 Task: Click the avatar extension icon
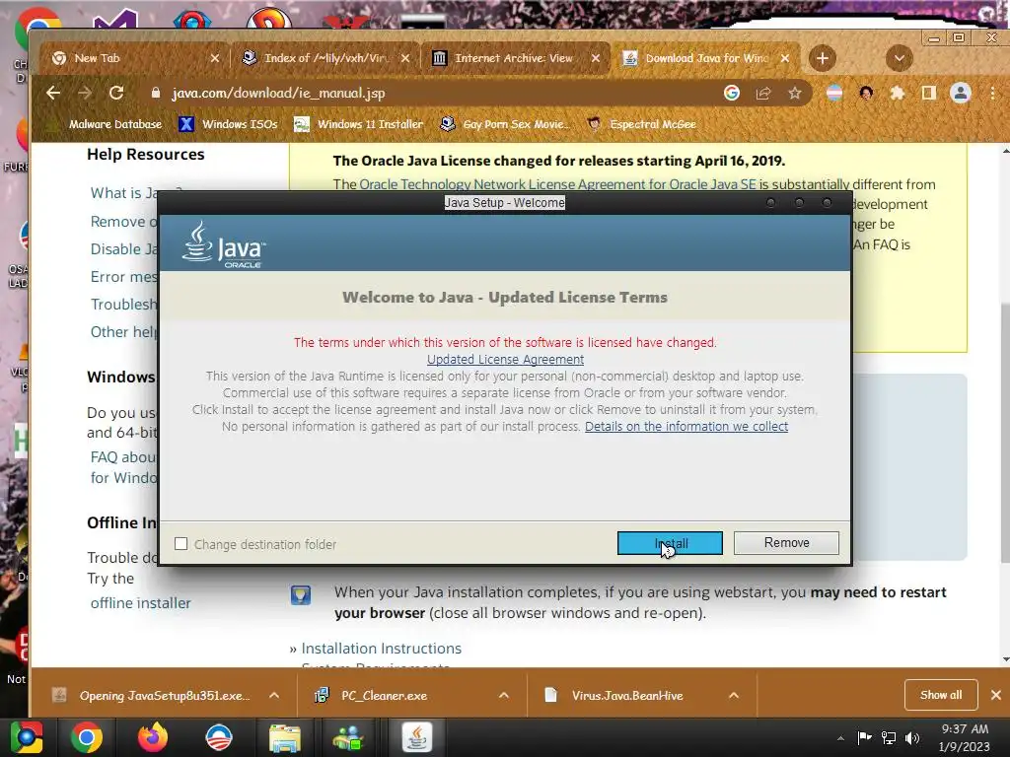point(866,94)
